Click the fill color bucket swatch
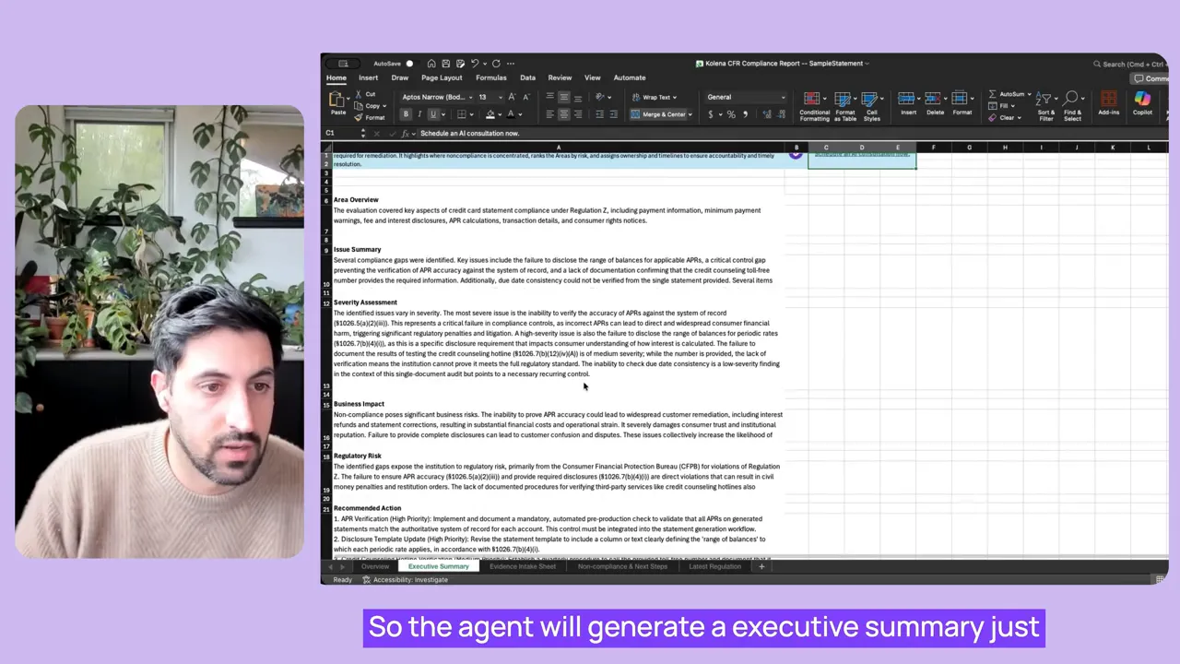This screenshot has width=1180, height=664. pyautogui.click(x=490, y=114)
